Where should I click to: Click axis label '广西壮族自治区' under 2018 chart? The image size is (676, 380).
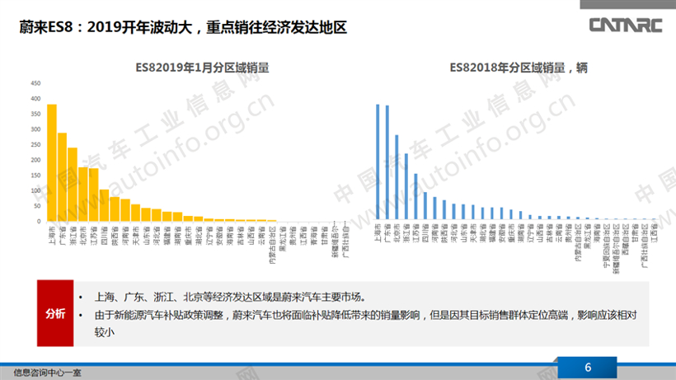[x=645, y=246]
